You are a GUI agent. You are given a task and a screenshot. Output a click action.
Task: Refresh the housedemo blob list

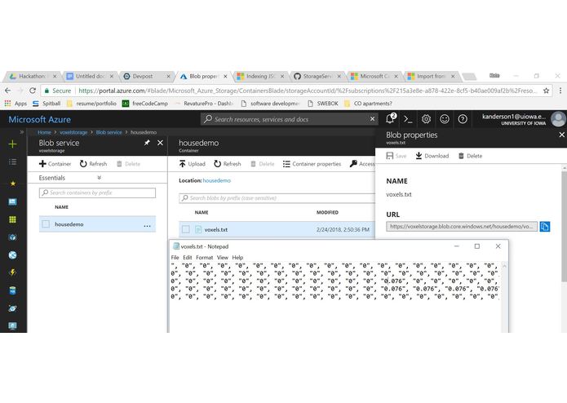[x=227, y=164]
